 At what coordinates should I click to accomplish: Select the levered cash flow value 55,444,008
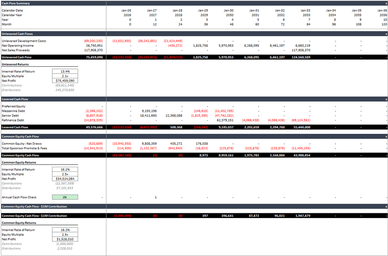coord(301,127)
